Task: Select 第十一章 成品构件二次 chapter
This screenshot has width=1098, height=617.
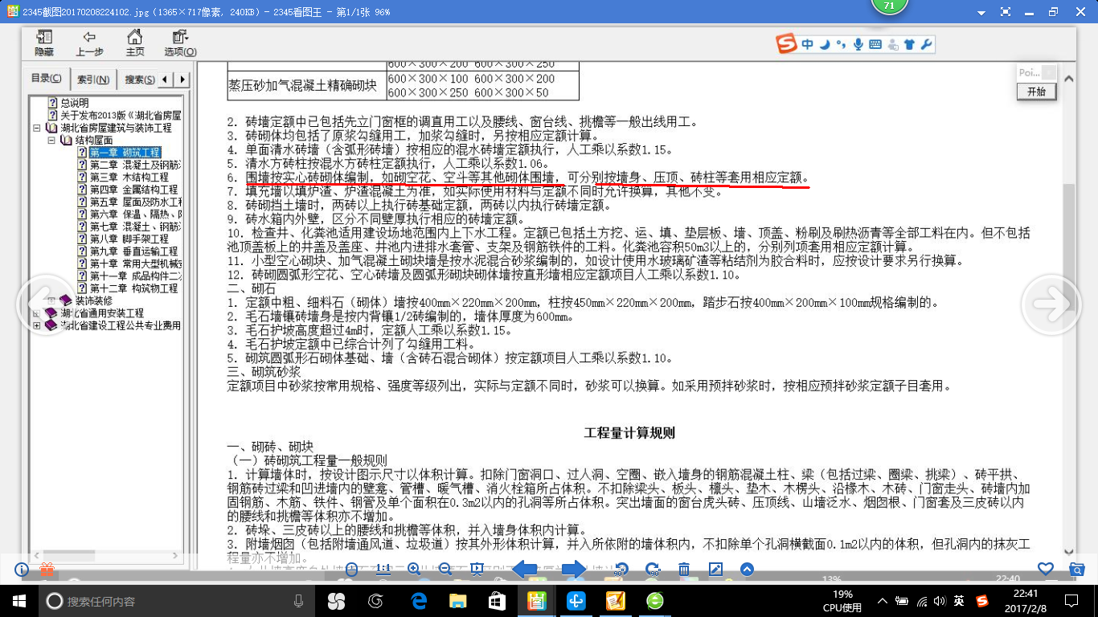Action: 135,276
